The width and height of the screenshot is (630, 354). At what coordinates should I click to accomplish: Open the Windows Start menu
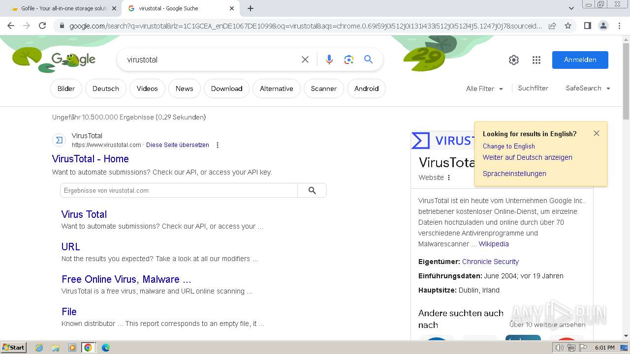coord(14,348)
